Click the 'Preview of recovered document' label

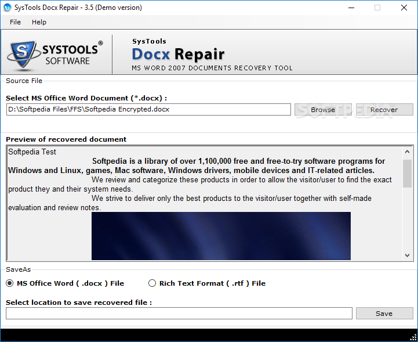66,139
